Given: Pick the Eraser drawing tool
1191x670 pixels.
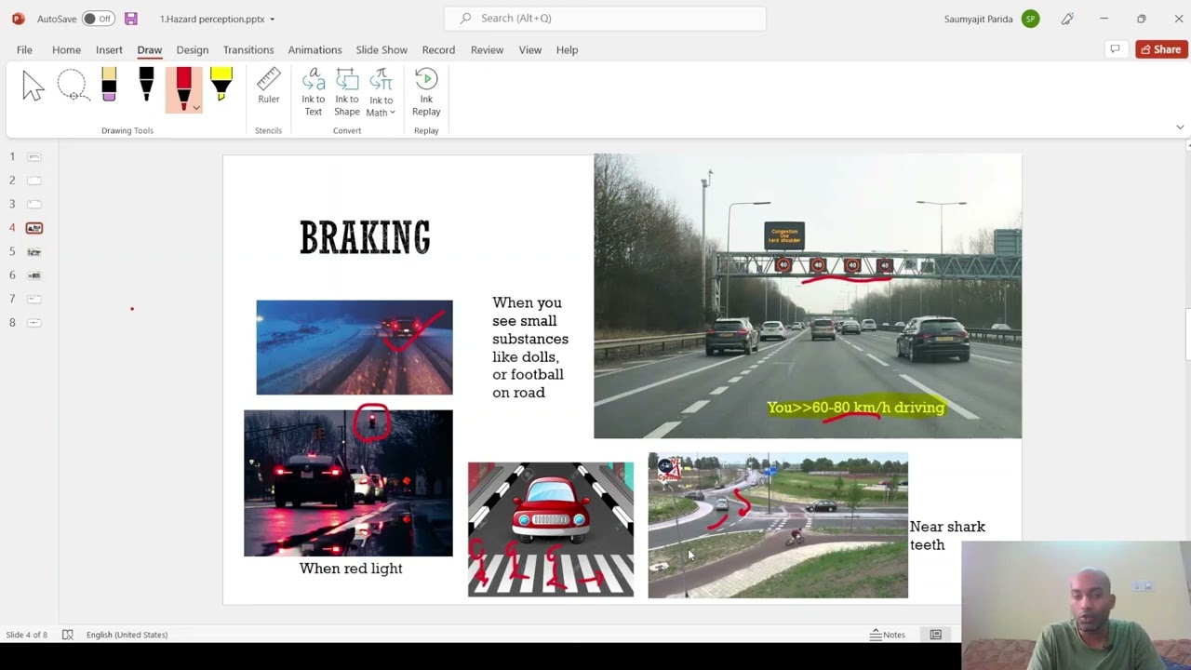Looking at the screenshot, I should (x=109, y=85).
